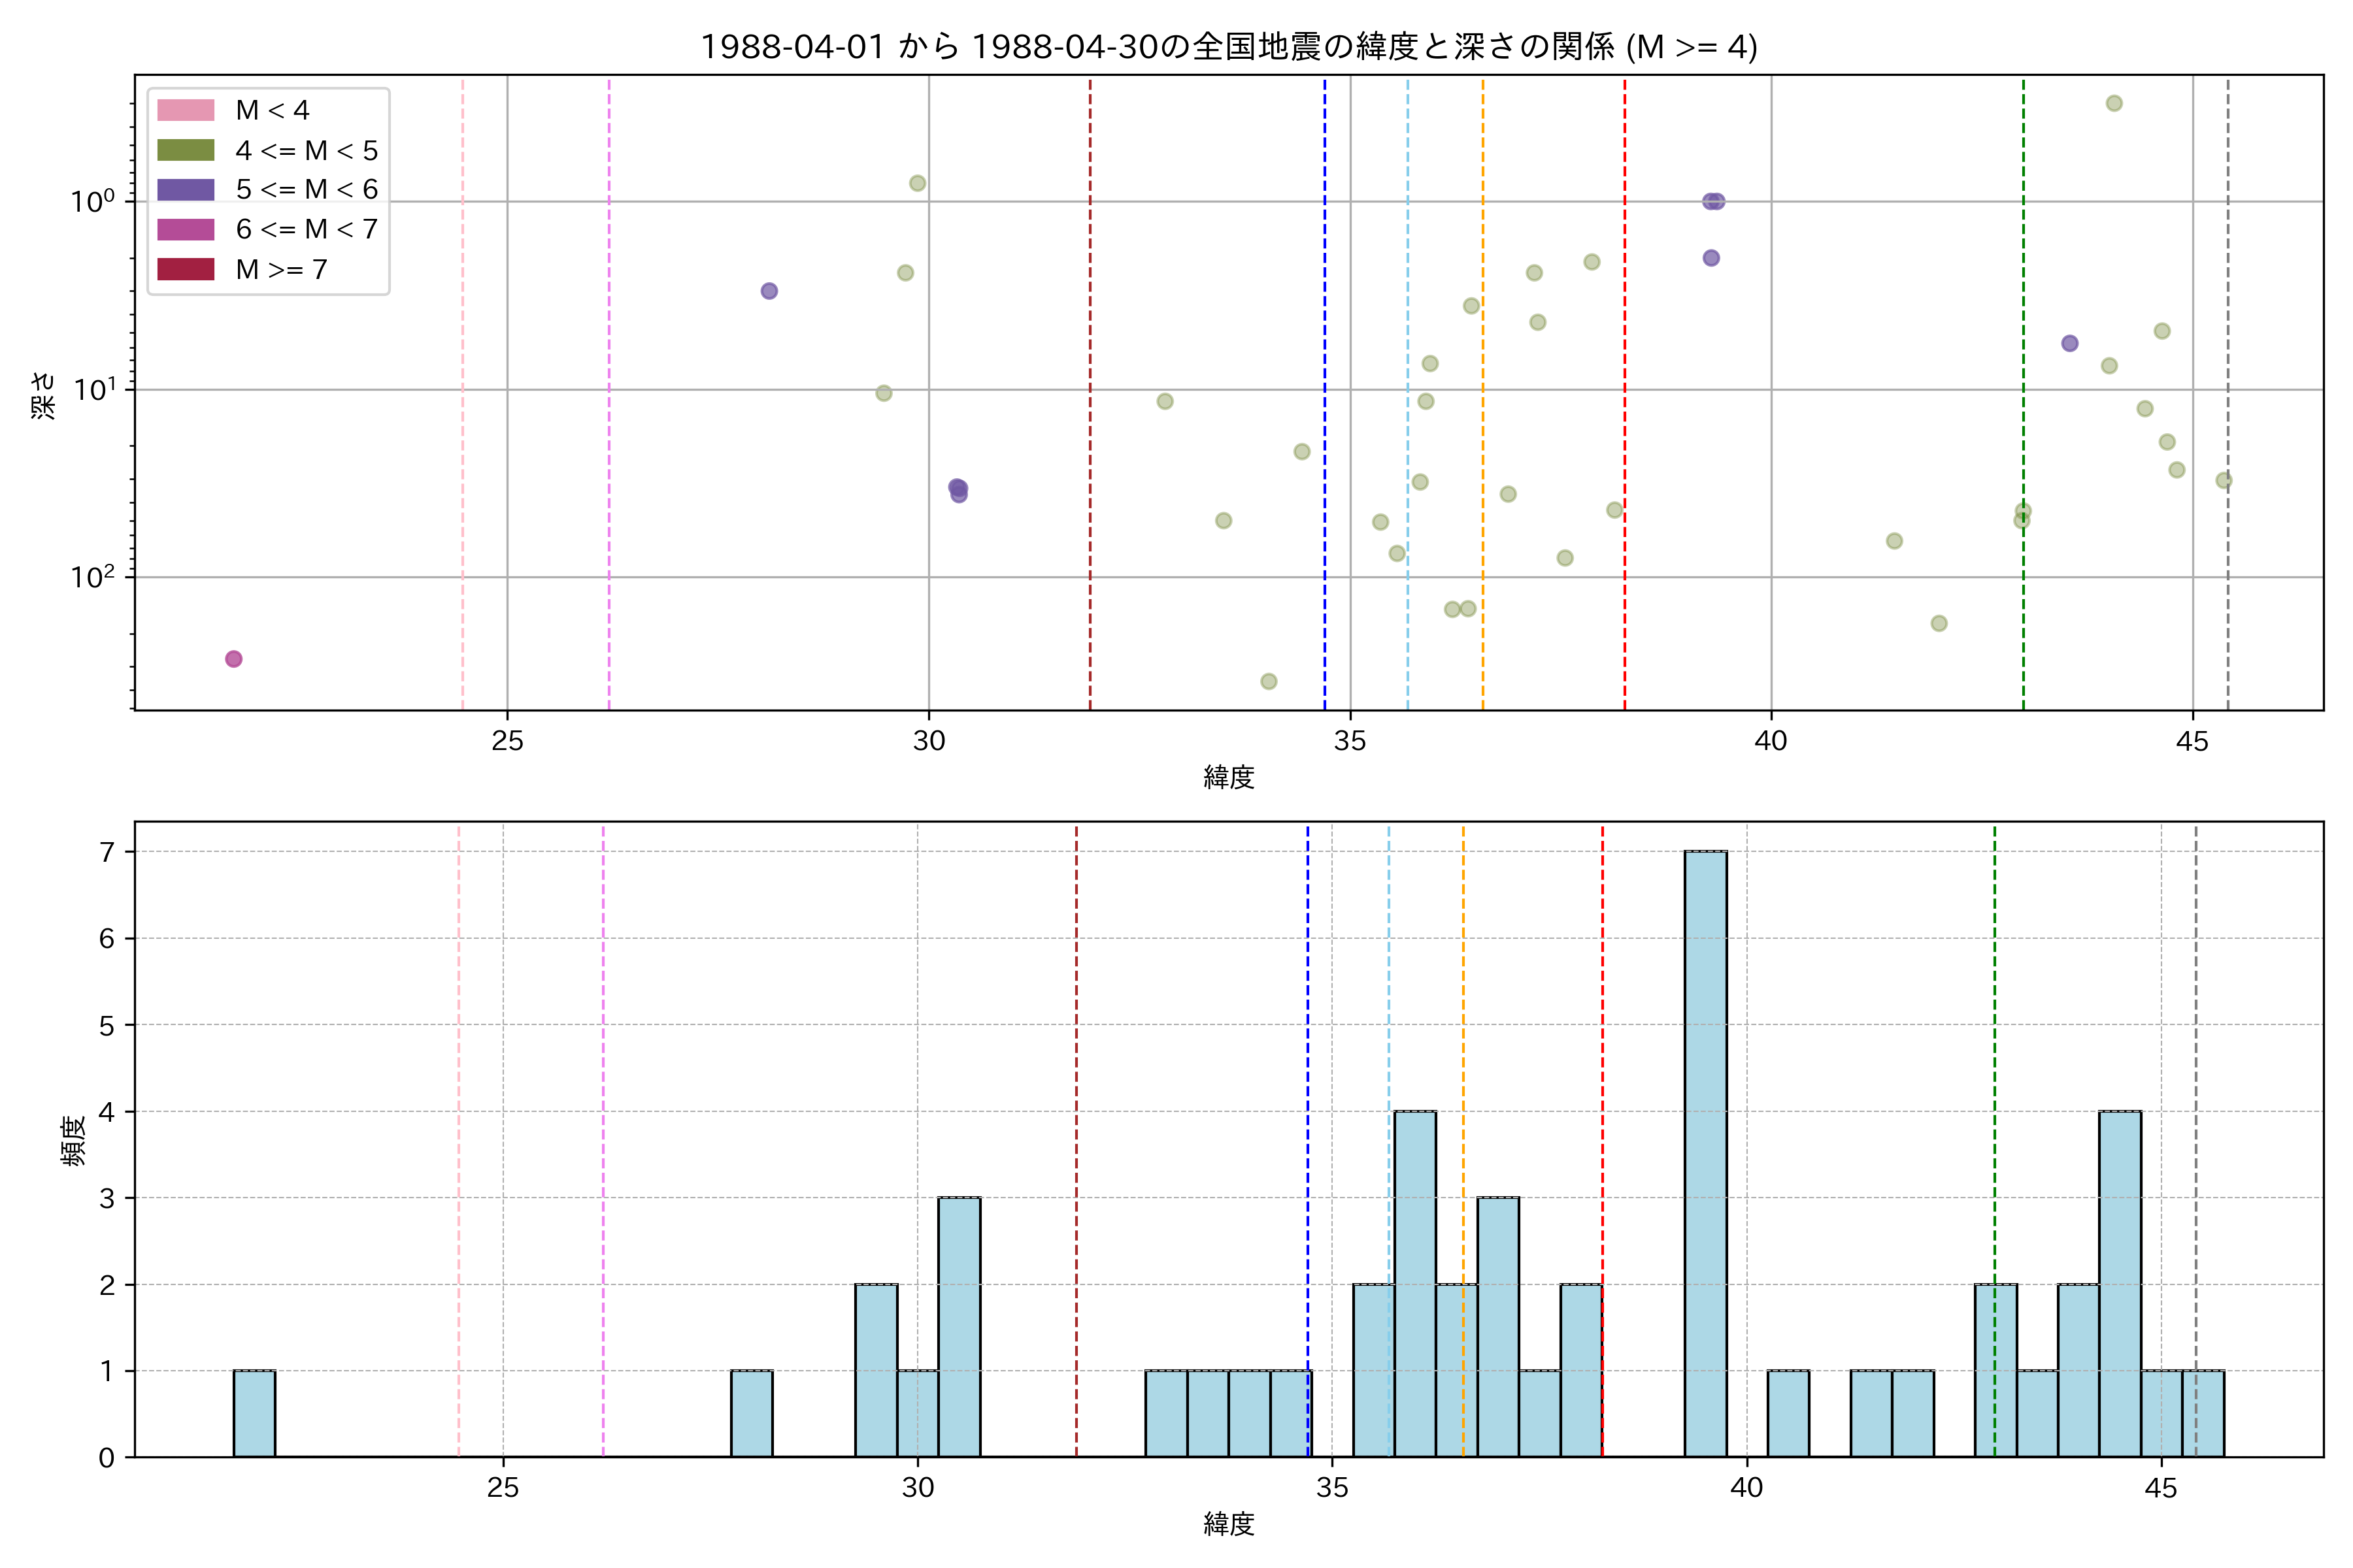Click the olive '4 <= M < 5' legend swatch
The image size is (2353, 1568).
[185, 150]
